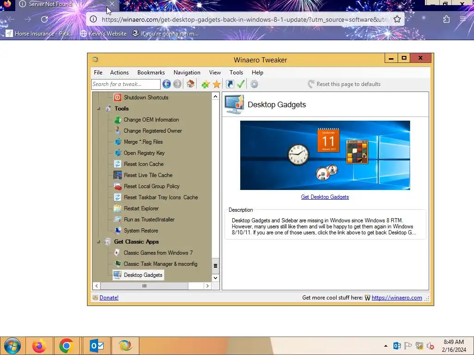Open Firefox hamburger menu

(x=463, y=19)
